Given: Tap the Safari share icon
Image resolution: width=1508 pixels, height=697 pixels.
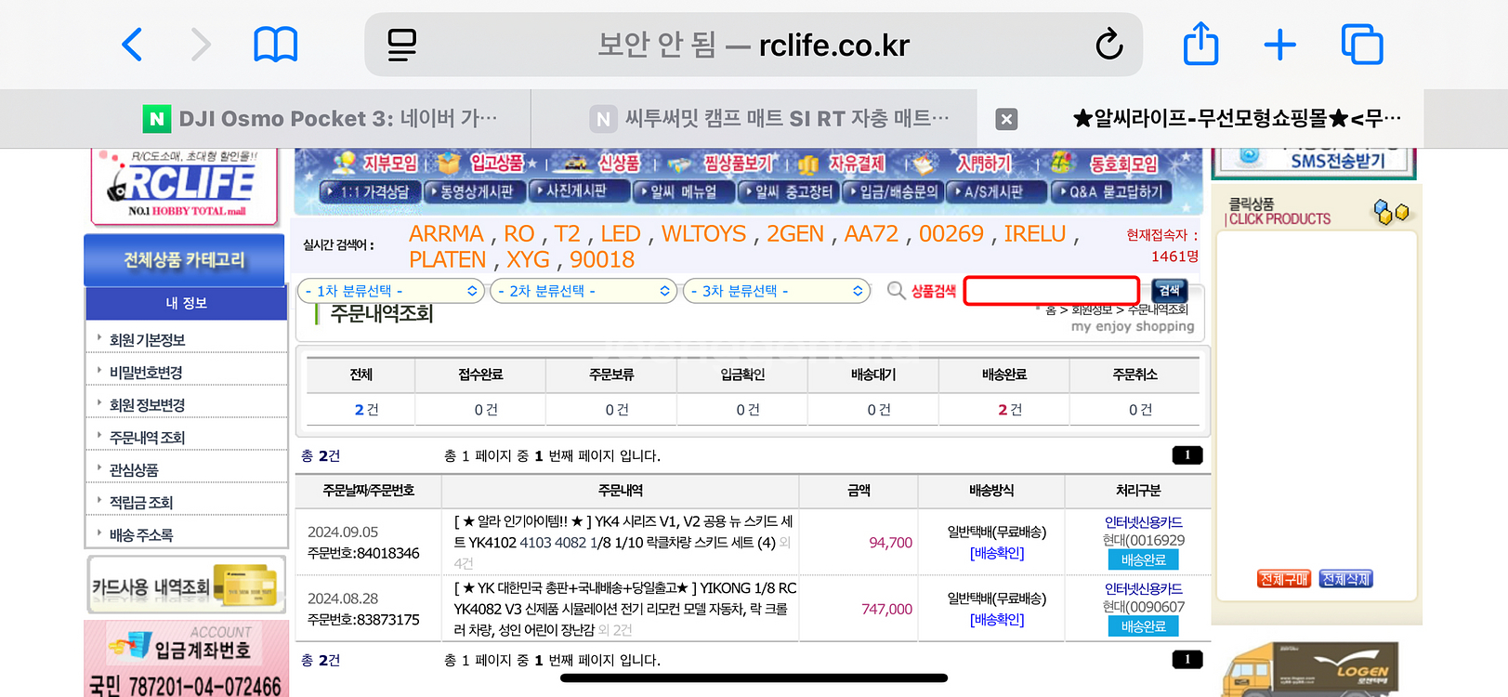Looking at the screenshot, I should tap(1200, 44).
